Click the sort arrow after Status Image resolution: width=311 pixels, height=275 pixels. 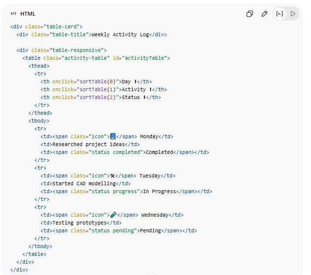point(144,97)
